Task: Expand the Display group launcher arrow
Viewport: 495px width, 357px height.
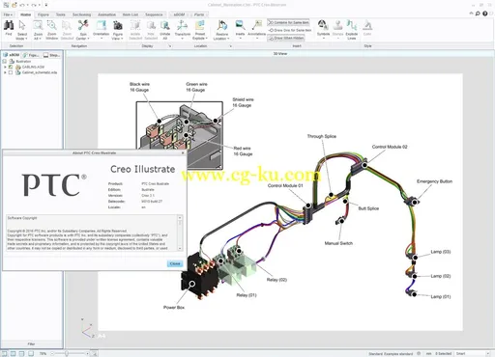Action: (x=170, y=46)
